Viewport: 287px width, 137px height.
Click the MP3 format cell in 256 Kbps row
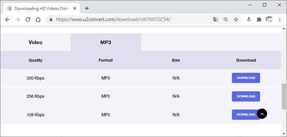pyautogui.click(x=106, y=96)
